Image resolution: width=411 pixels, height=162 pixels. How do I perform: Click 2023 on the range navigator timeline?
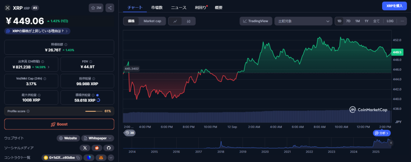[x=332, y=152]
